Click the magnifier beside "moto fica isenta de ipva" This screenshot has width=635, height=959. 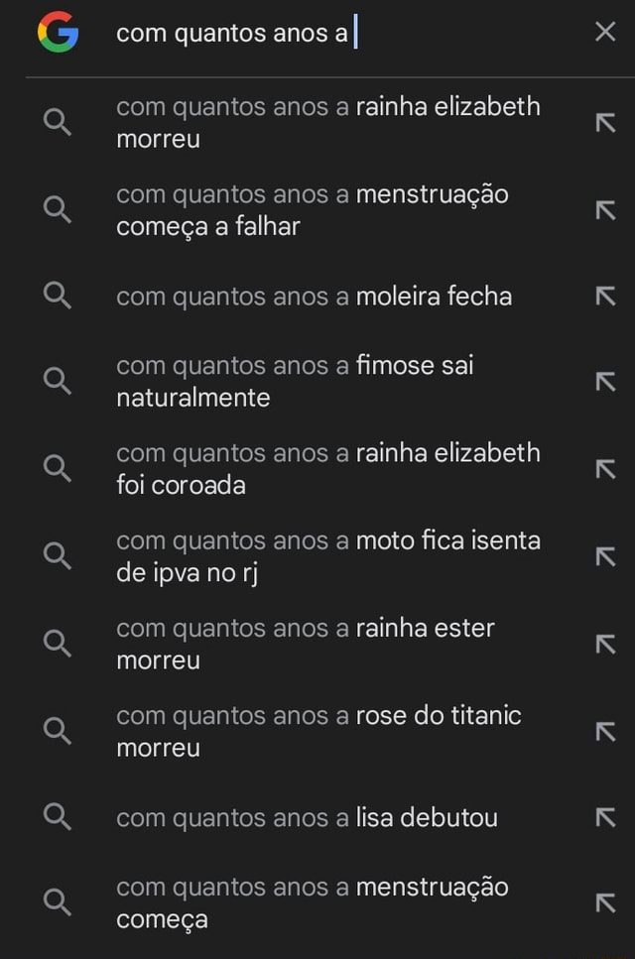[x=58, y=555]
